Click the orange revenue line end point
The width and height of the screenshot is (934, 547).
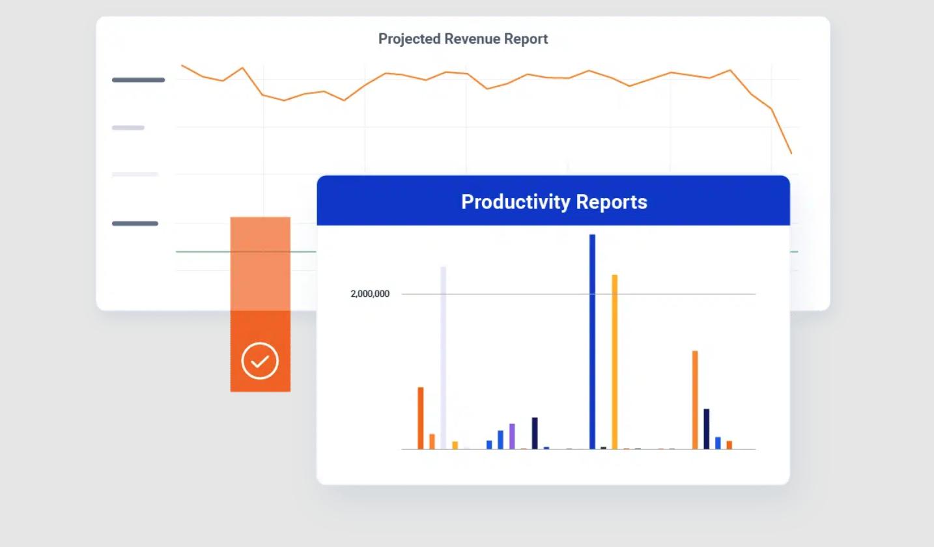point(791,154)
